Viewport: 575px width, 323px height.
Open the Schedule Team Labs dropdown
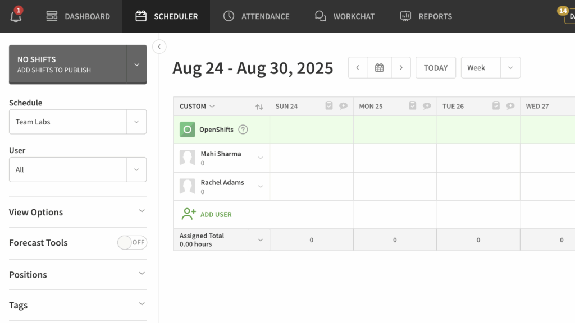tap(77, 122)
